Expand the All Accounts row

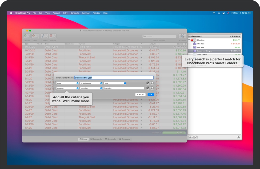point(189,36)
